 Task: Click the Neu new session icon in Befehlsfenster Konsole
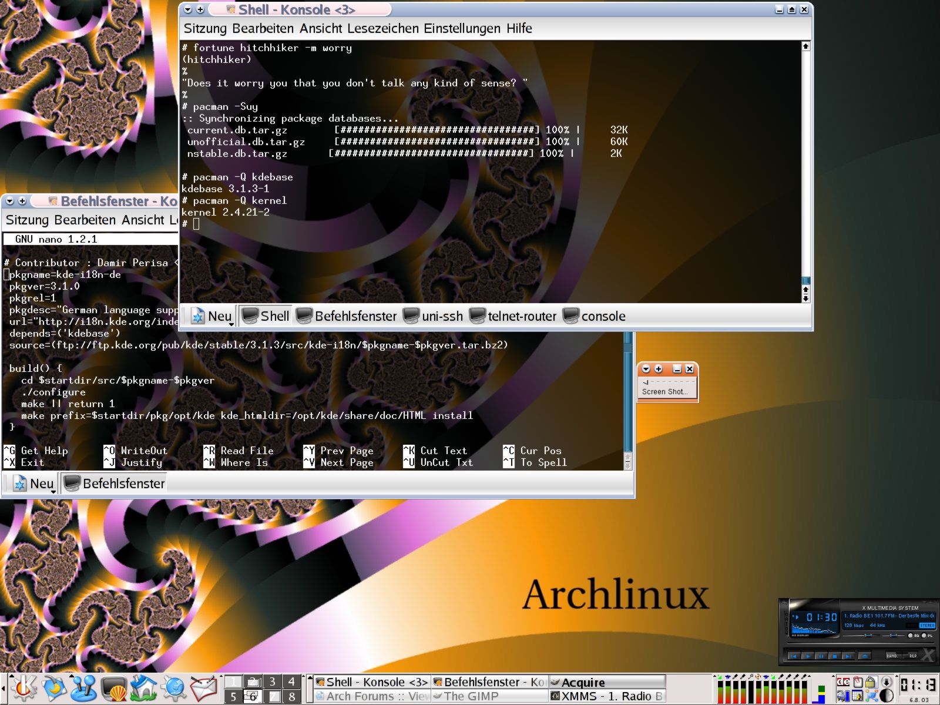20,484
